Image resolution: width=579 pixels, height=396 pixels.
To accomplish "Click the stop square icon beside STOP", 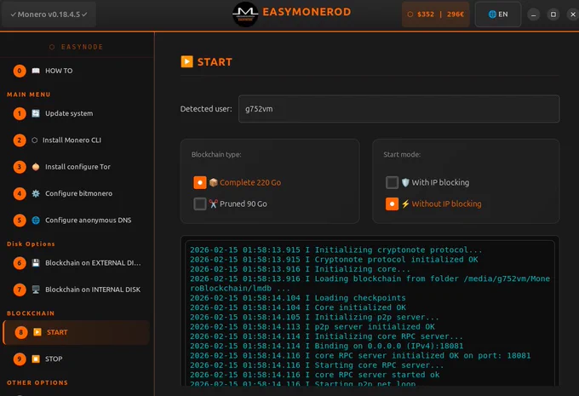I will (x=36, y=359).
